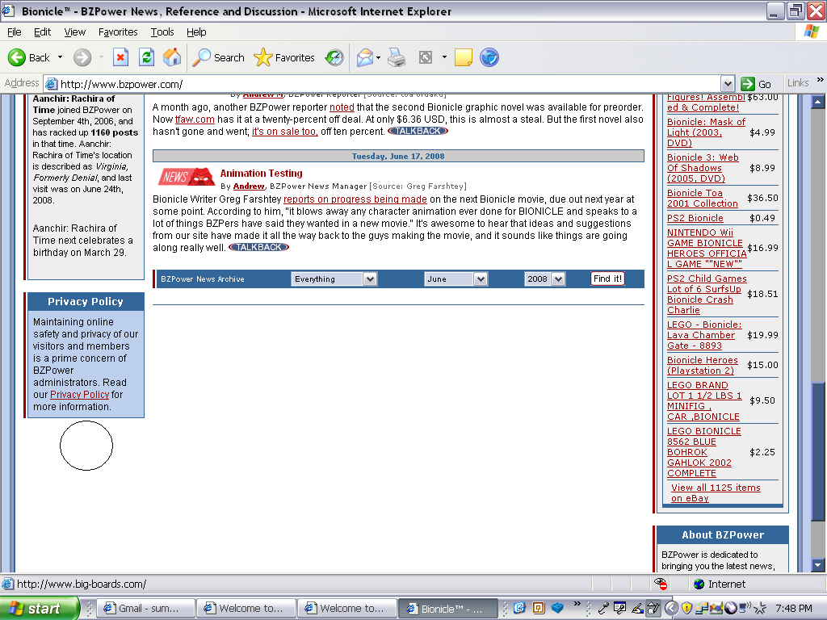The height and width of the screenshot is (620, 827).
Task: Open the tfaw.com link
Action: coord(195,119)
